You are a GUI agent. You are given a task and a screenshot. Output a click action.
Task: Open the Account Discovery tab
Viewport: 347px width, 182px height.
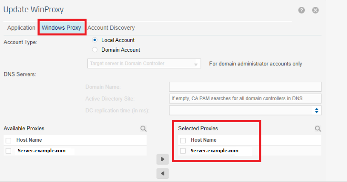coord(111,28)
